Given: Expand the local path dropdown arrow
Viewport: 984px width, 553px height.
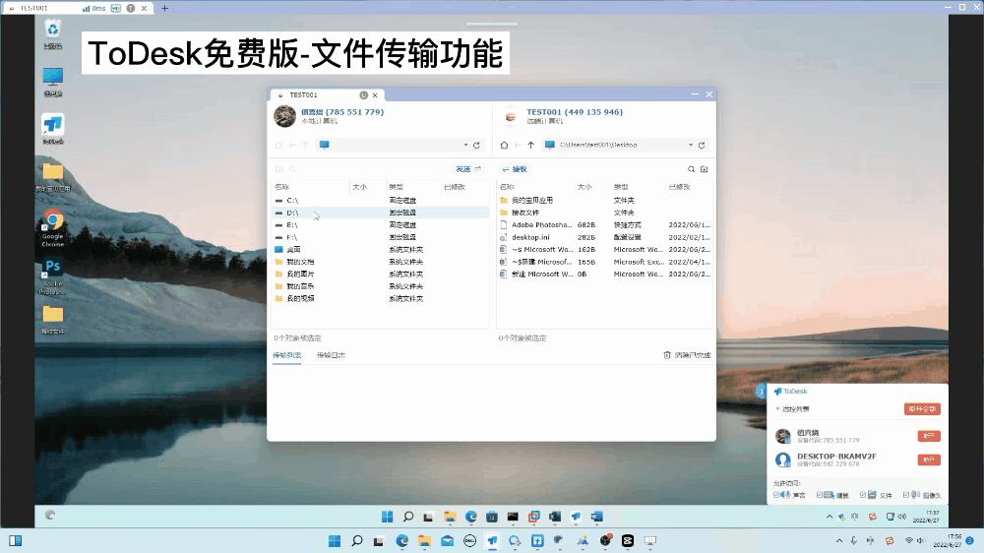Looking at the screenshot, I should (x=465, y=145).
